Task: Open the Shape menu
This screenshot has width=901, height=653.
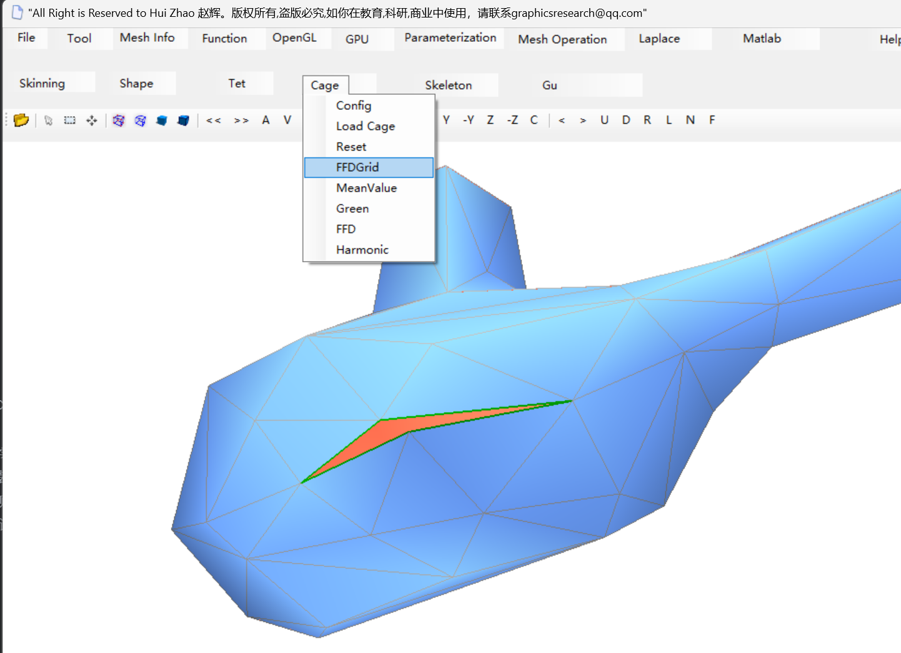Action: coord(136,83)
